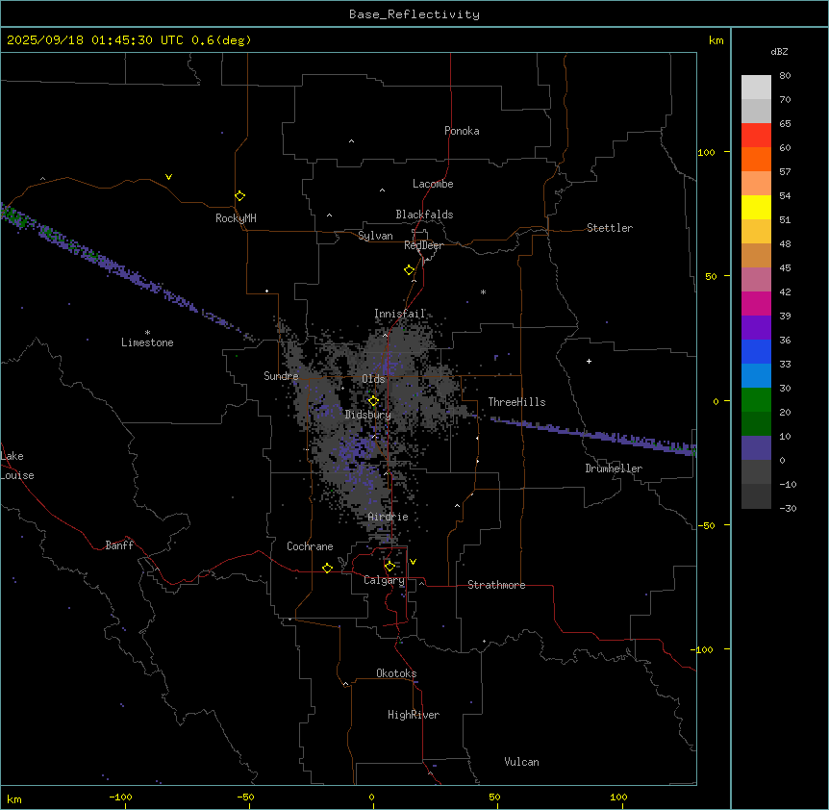This screenshot has width=829, height=810.
Task: Pick the bright green dBZ legend swatch
Action: 756,399
